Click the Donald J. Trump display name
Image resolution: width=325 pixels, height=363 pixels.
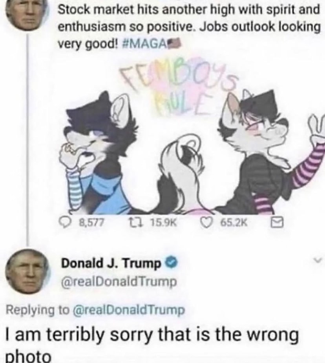(111, 263)
